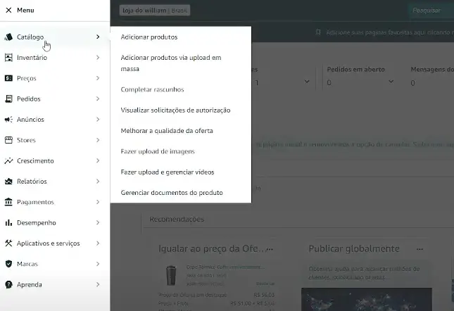Expand the Anúncios chevron
The image size is (454, 311).
tap(98, 120)
